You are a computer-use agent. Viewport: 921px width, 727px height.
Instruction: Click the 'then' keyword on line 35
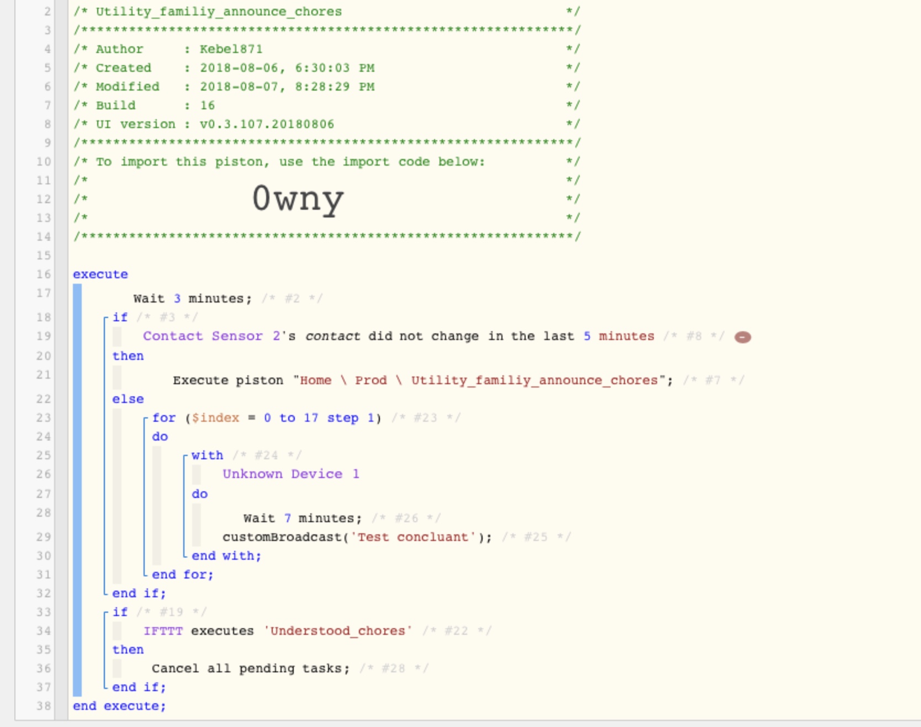(128, 650)
